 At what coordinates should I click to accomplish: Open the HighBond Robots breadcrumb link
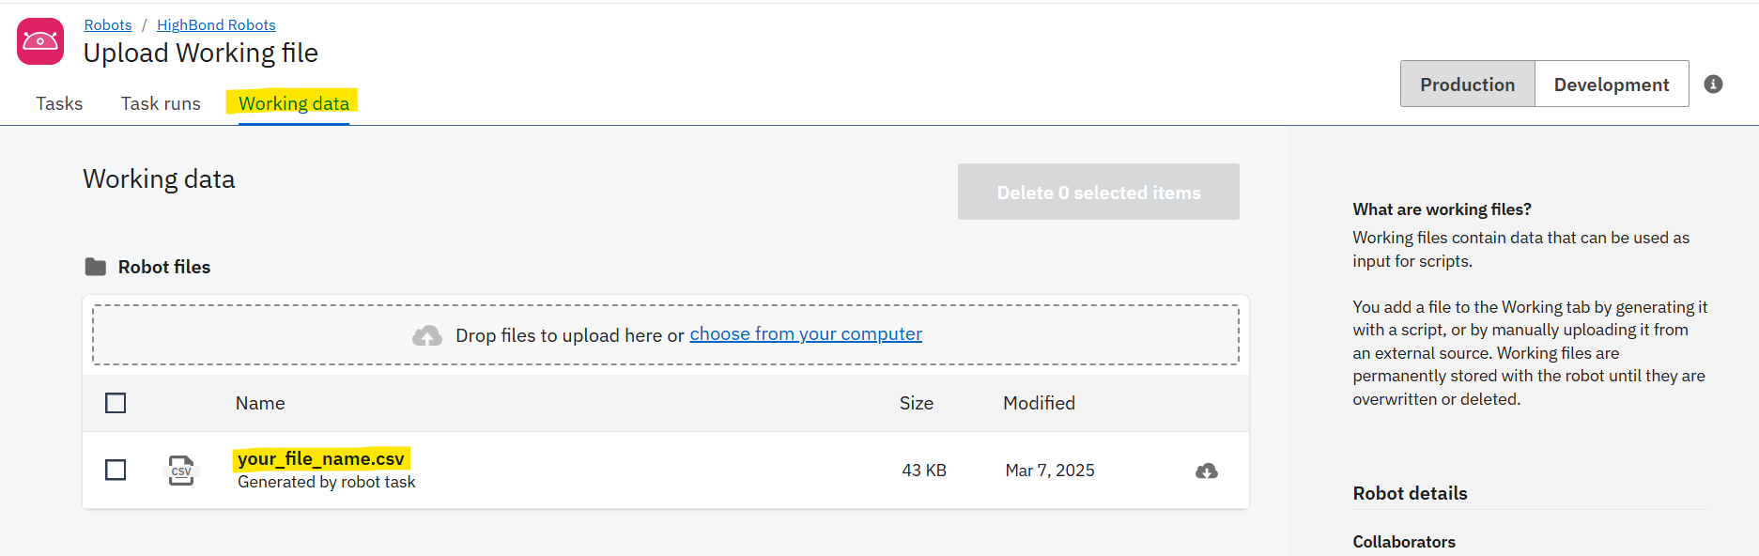(216, 25)
